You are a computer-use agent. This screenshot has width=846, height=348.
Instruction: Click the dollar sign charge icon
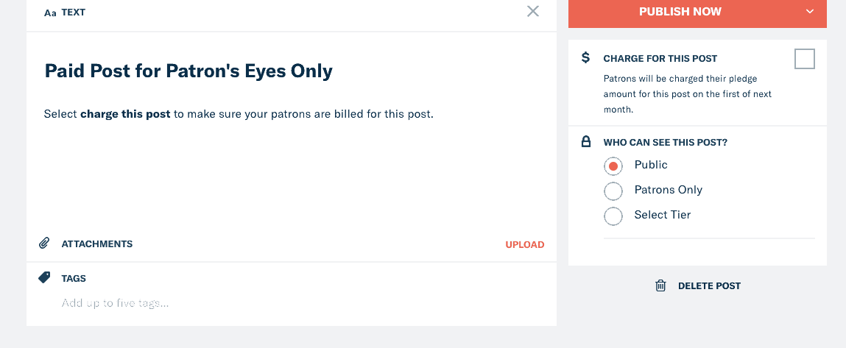(585, 57)
